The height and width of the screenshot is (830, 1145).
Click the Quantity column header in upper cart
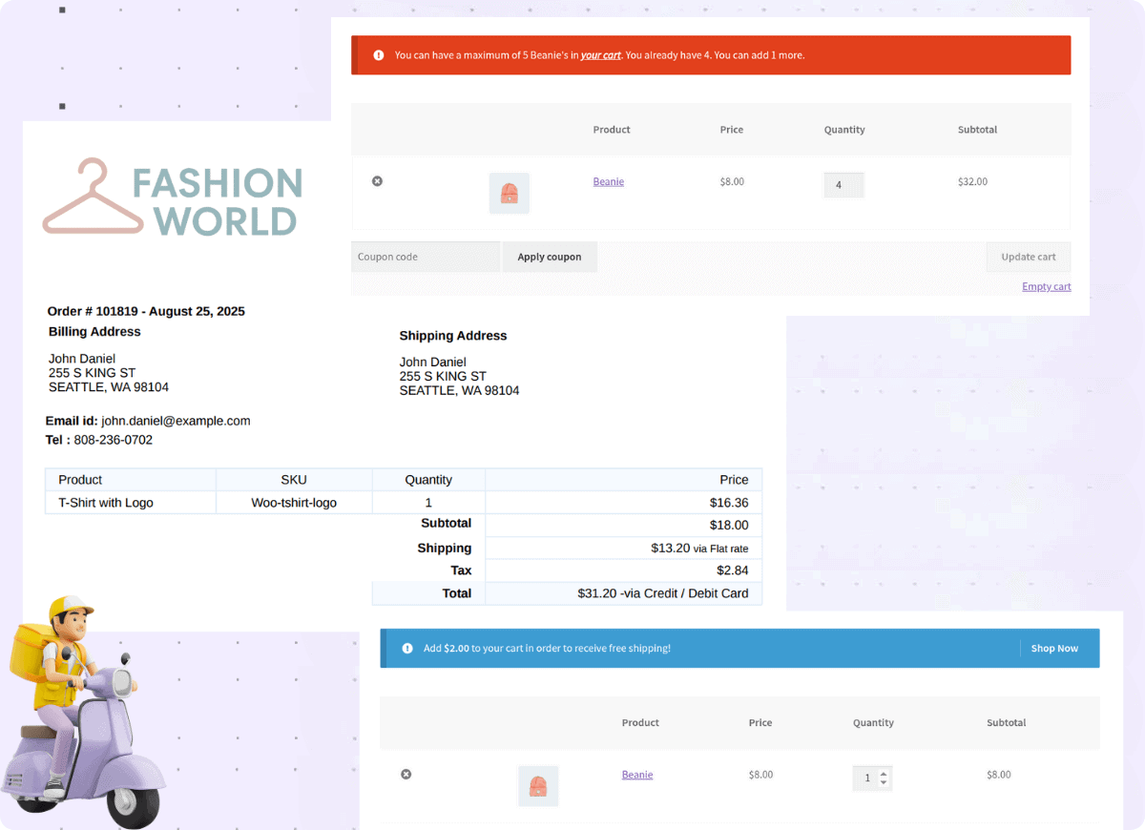point(844,130)
